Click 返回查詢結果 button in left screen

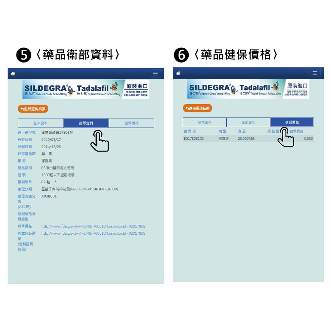coord(33,109)
